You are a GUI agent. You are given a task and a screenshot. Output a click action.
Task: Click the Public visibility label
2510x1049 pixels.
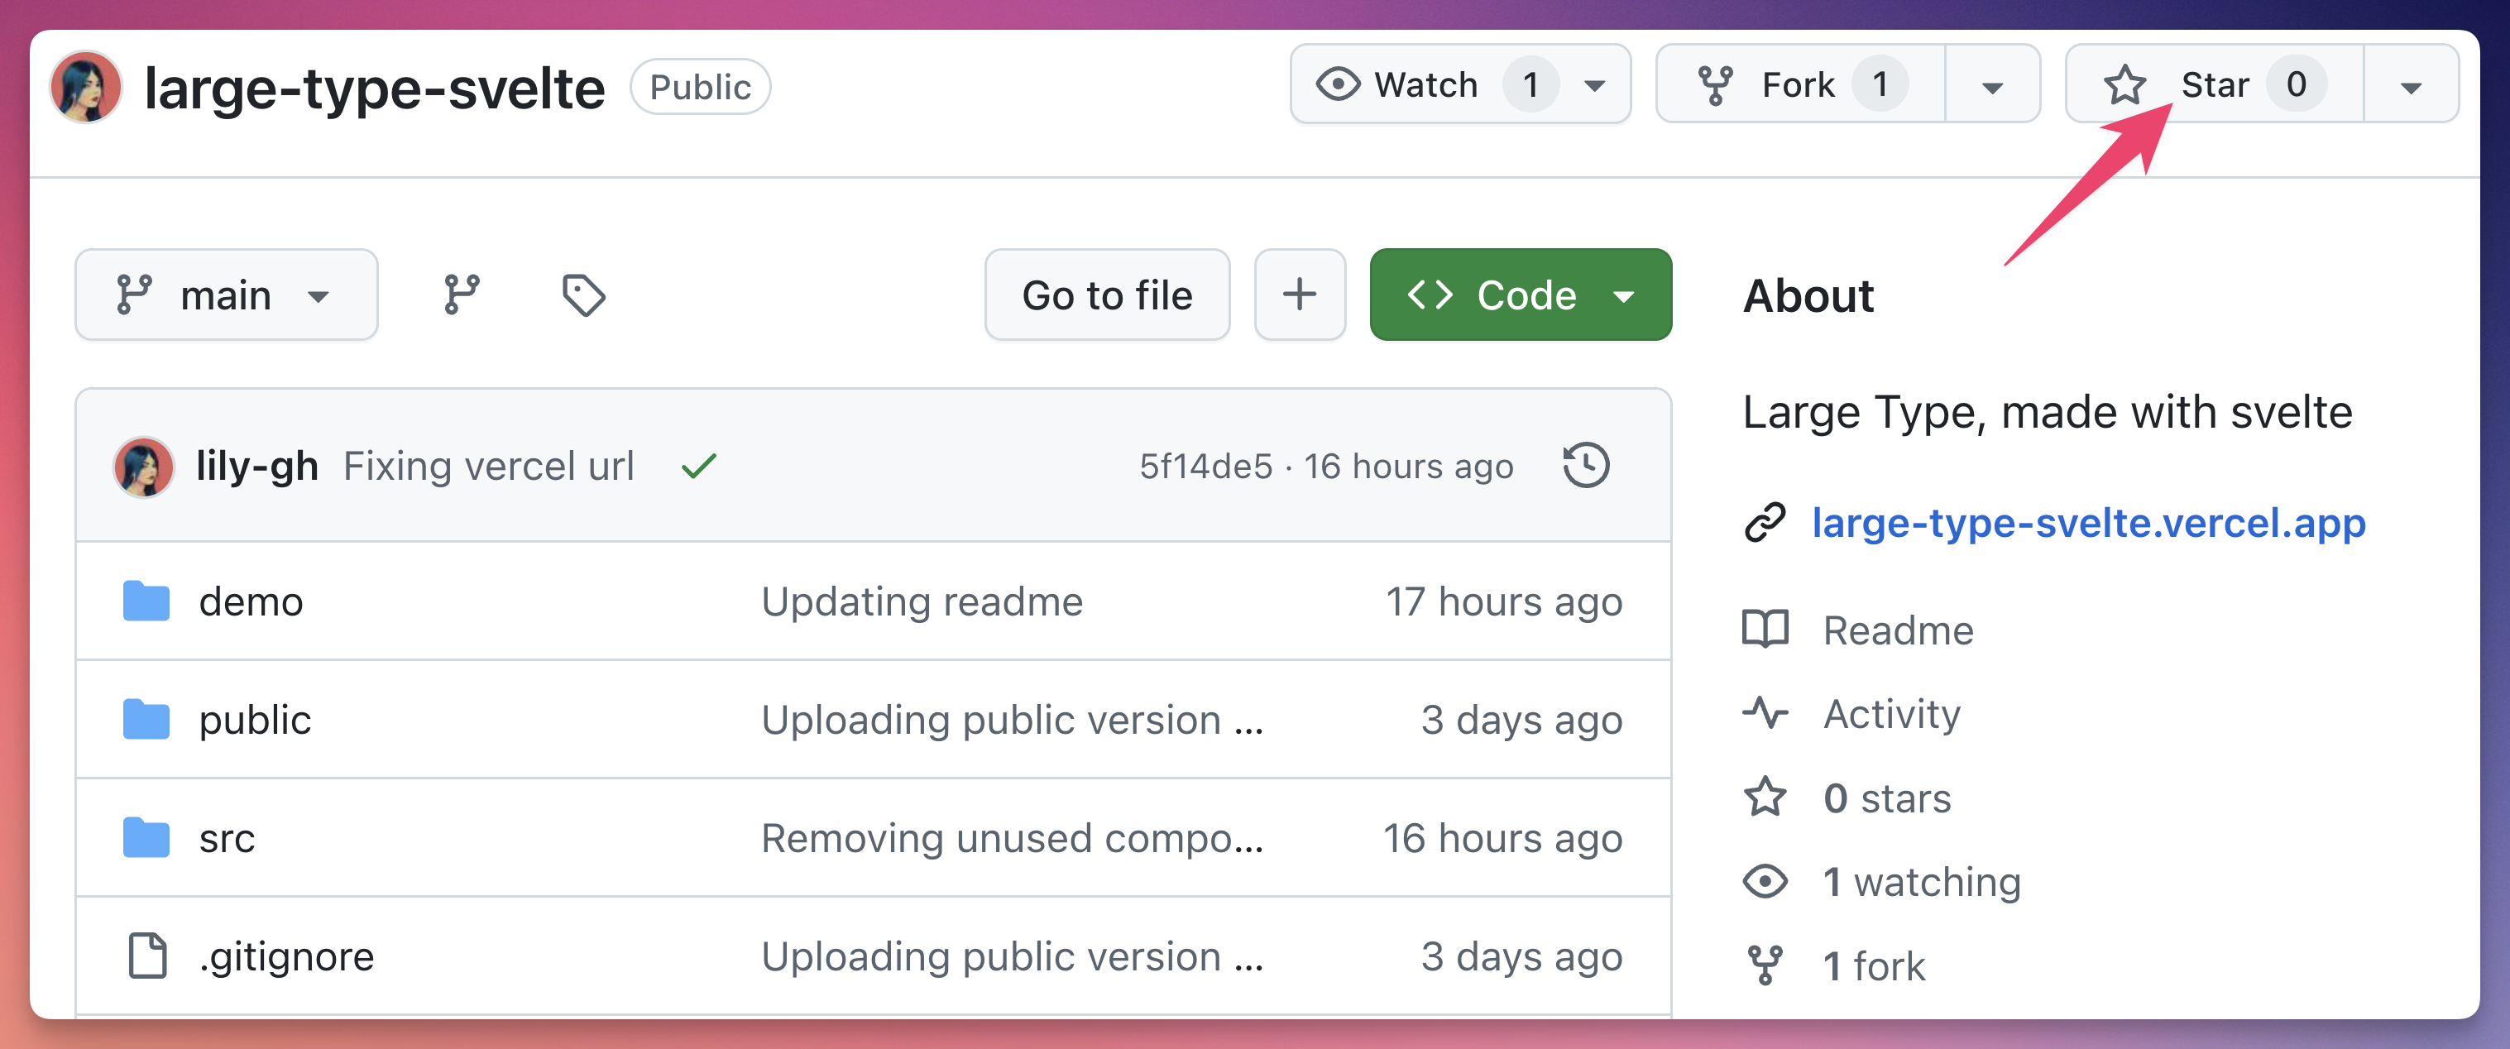[x=700, y=87]
